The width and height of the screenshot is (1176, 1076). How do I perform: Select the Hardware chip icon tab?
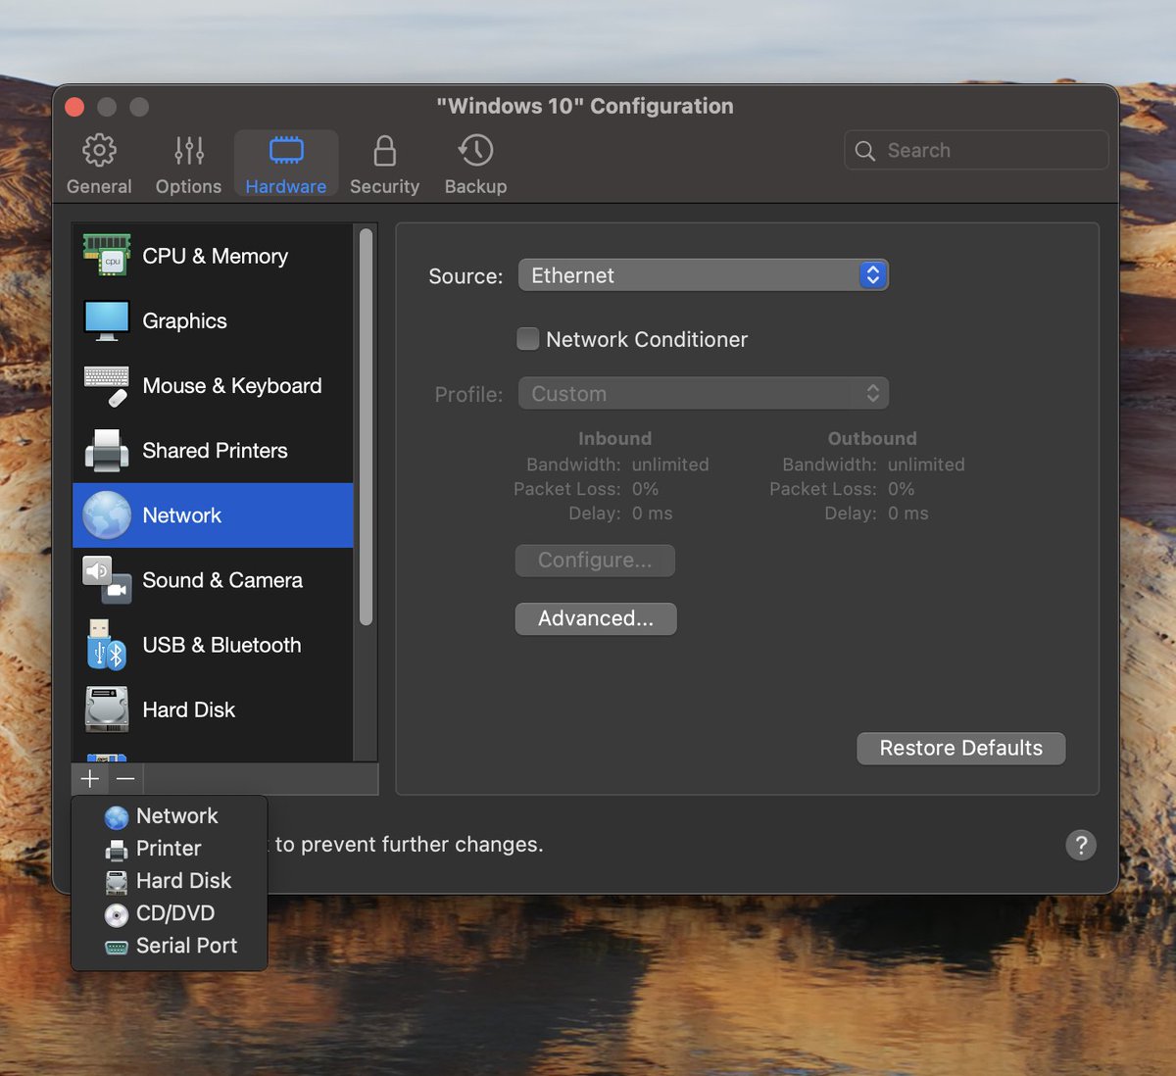[x=286, y=150]
